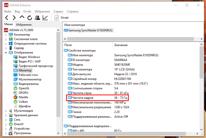The height and width of the screenshot is (138, 206).
Task: Expand the Программы tree node
Action: coord(6,133)
